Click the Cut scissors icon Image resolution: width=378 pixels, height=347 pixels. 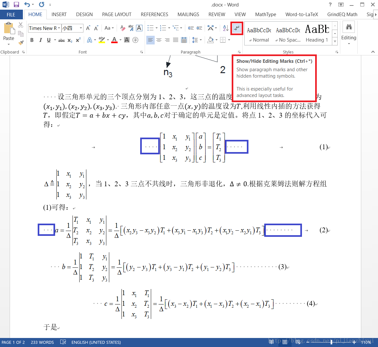pos(21,25)
